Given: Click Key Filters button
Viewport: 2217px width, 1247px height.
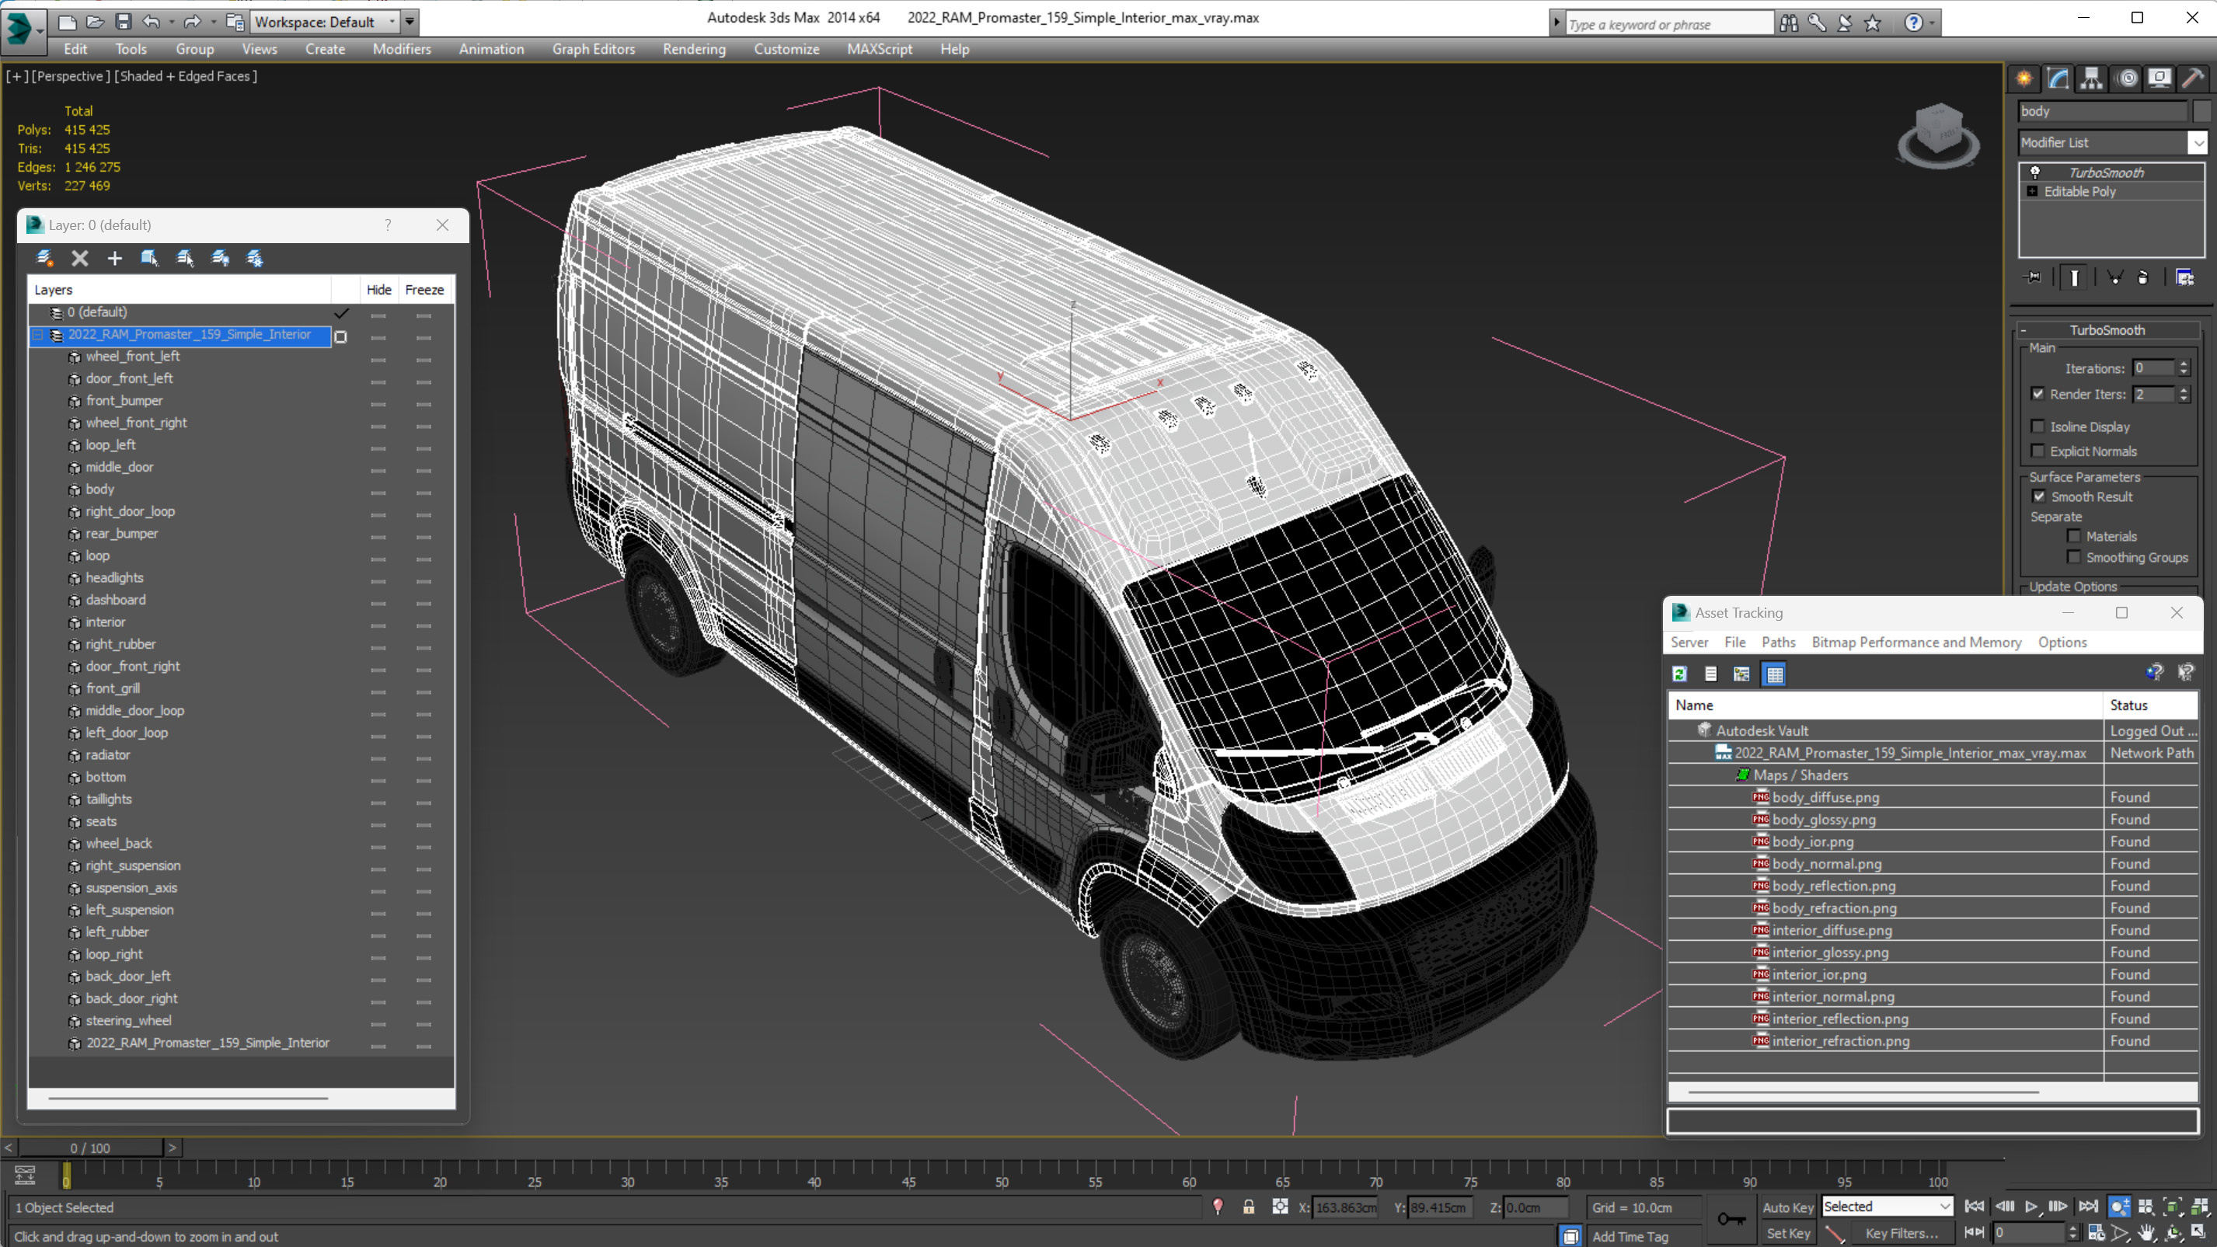Looking at the screenshot, I should (x=1902, y=1232).
